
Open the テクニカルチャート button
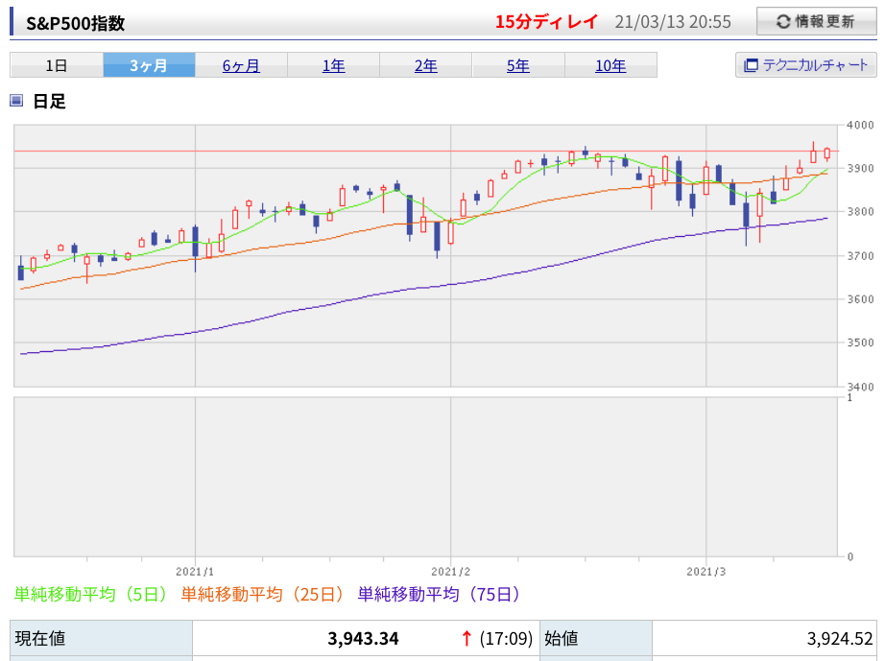806,65
